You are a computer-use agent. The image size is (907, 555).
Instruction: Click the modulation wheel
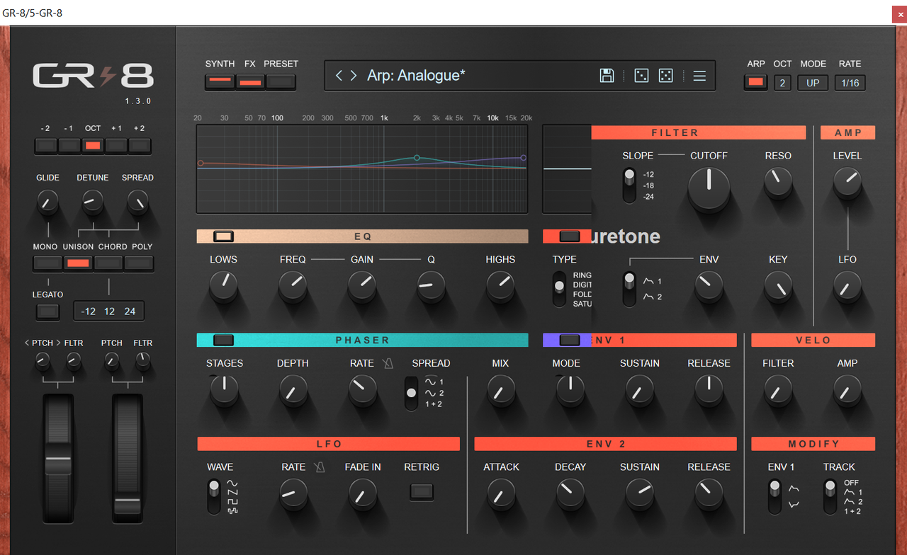tap(128, 459)
